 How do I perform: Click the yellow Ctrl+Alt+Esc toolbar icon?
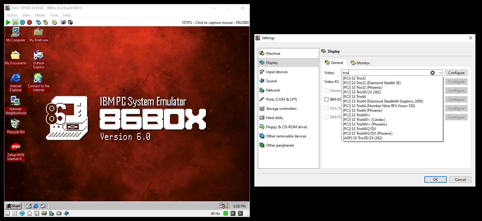click(x=45, y=22)
